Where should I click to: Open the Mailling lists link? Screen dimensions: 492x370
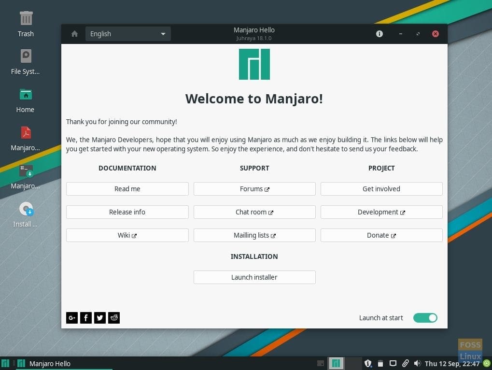pos(254,235)
